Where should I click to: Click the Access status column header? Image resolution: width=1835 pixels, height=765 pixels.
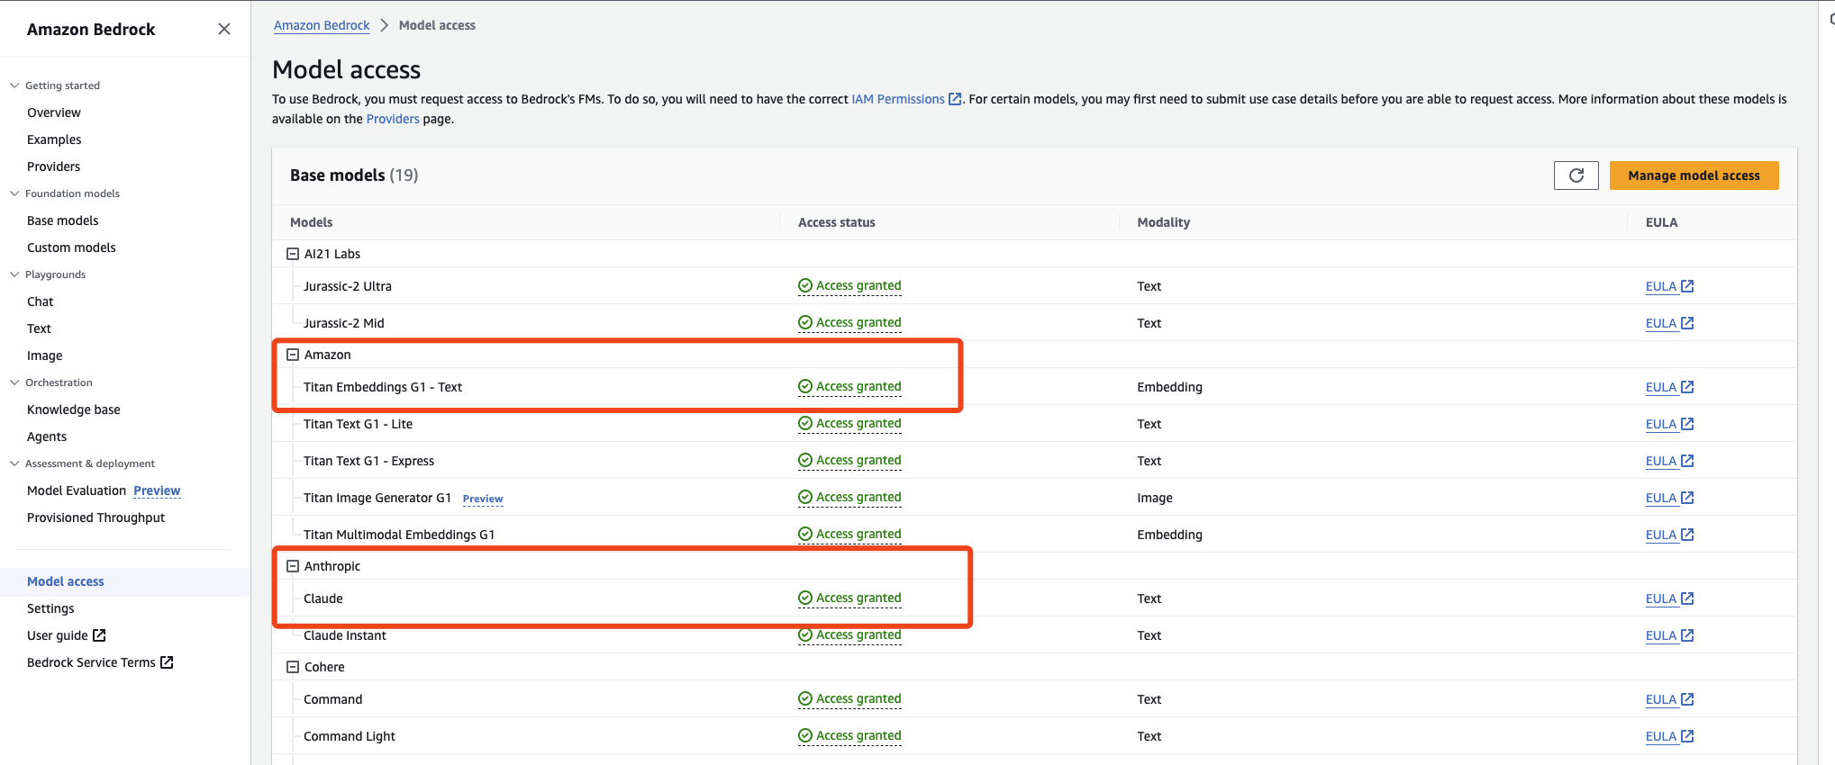tap(837, 222)
